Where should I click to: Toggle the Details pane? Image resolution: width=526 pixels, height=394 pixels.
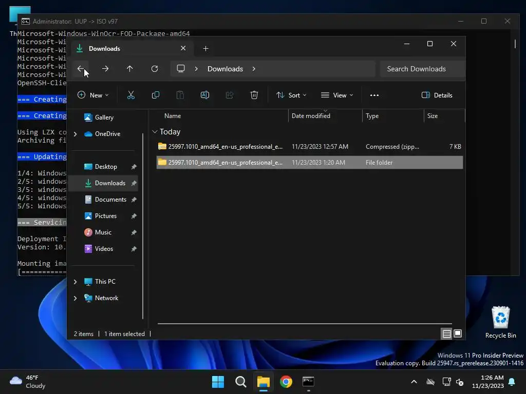click(437, 95)
